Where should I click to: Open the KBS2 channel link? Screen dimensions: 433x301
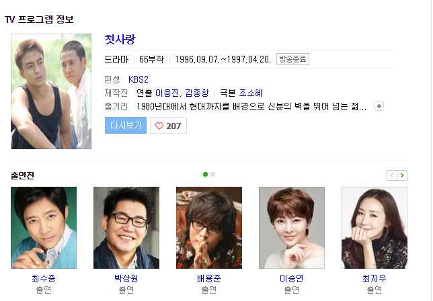[x=139, y=79]
